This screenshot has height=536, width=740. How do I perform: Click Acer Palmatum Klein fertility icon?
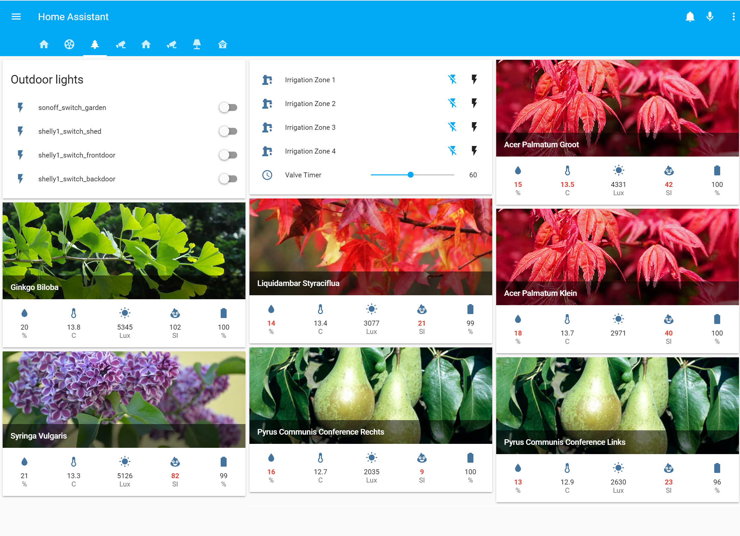click(669, 319)
